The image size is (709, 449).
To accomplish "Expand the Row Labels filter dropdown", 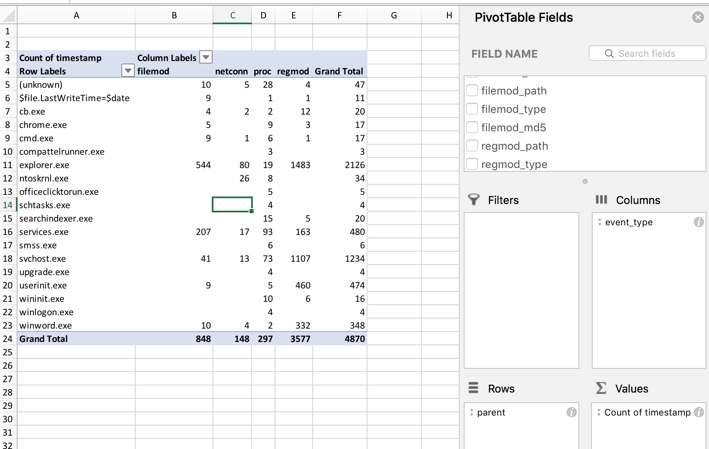I will 128,71.
